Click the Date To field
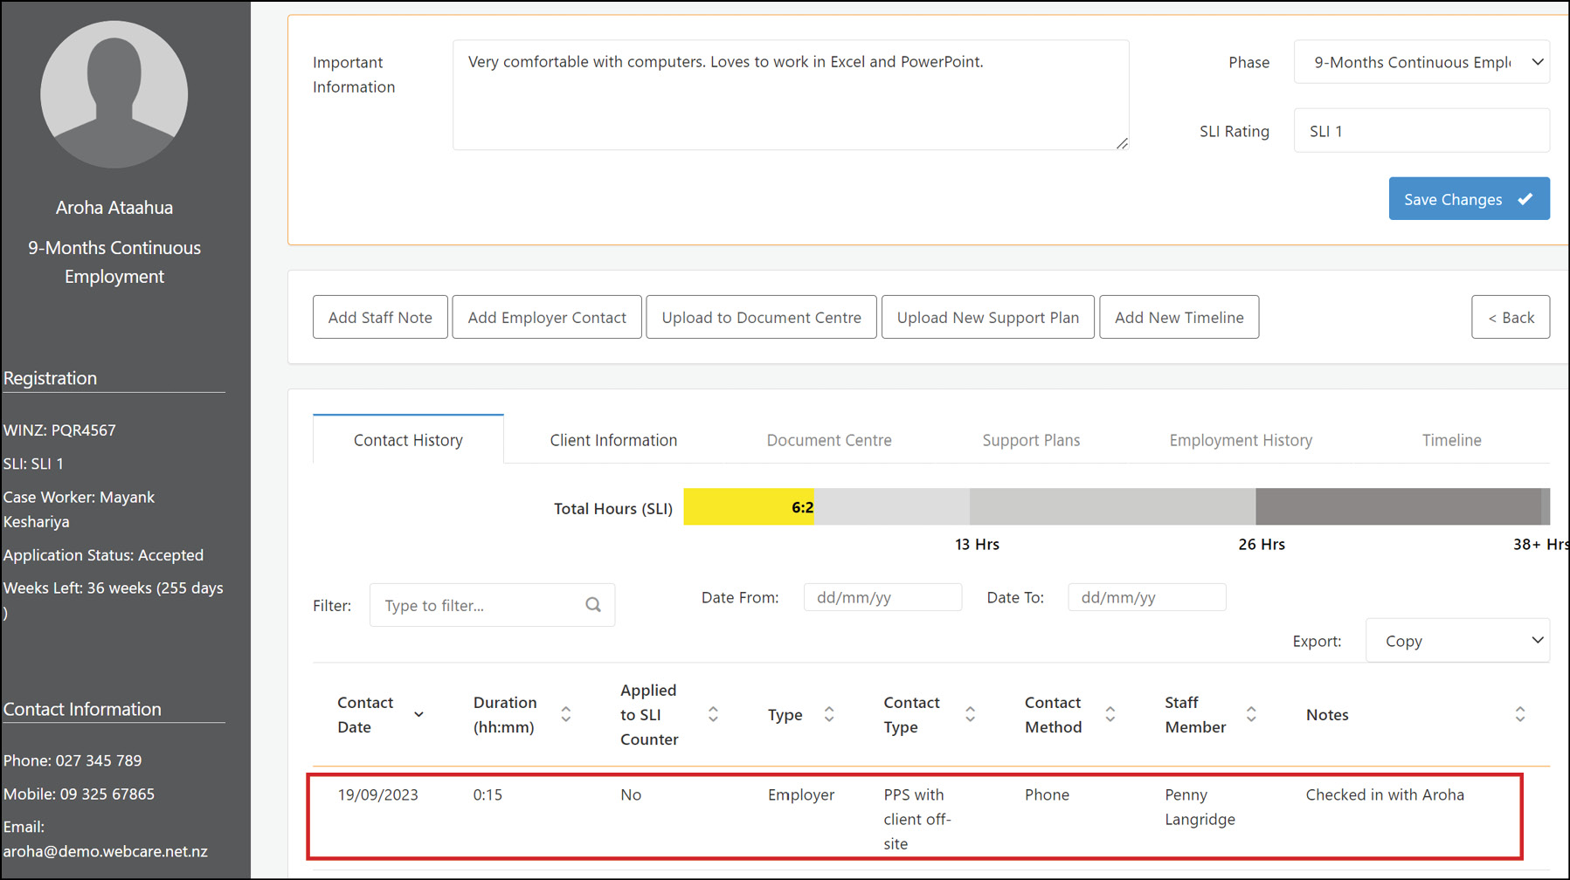 (x=1146, y=597)
